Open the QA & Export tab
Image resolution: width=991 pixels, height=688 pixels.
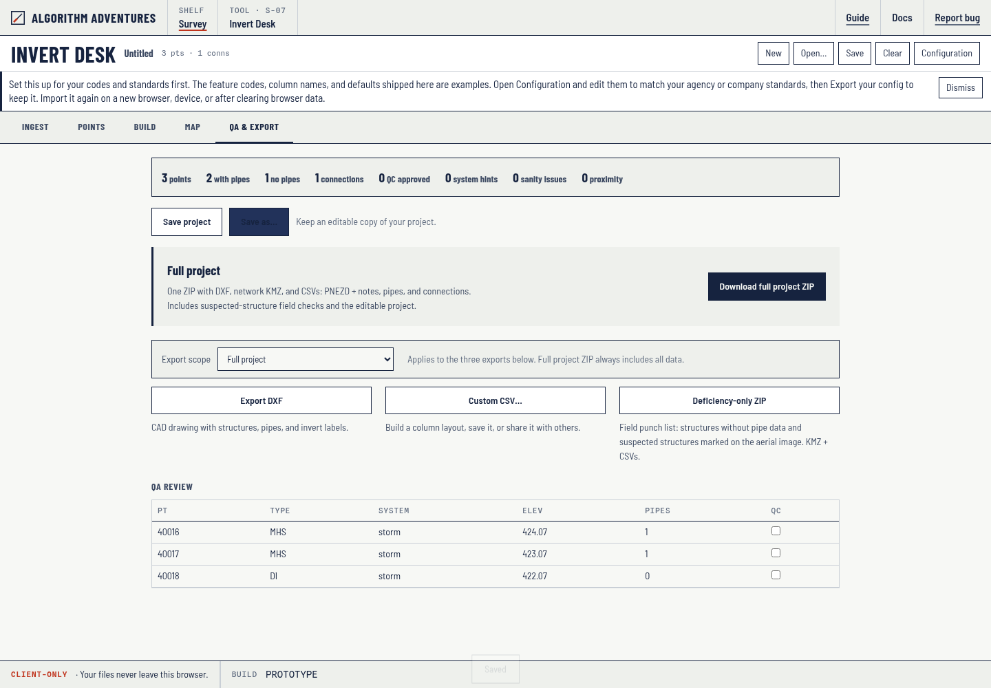pos(254,127)
